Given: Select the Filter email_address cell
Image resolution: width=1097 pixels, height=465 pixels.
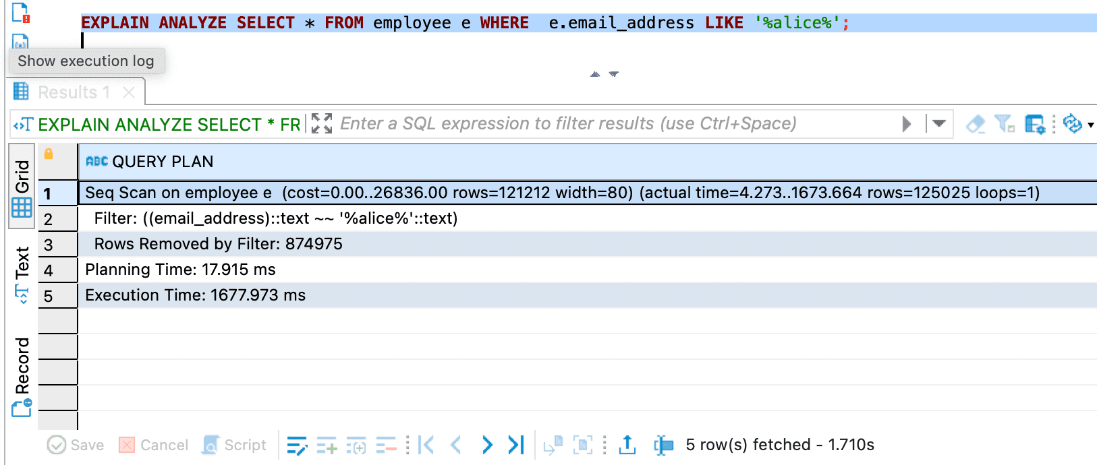Looking at the screenshot, I should pyautogui.click(x=587, y=218).
